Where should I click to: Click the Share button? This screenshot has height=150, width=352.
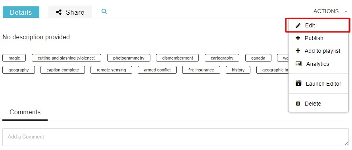pyautogui.click(x=70, y=12)
